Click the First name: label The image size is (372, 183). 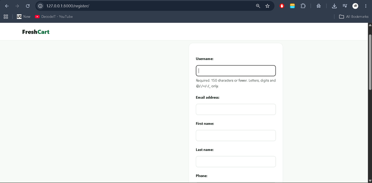pyautogui.click(x=205, y=124)
